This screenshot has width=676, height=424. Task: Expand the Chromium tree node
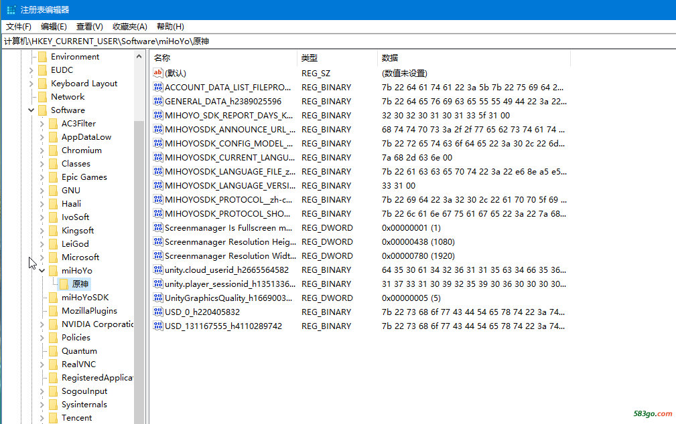click(42, 150)
